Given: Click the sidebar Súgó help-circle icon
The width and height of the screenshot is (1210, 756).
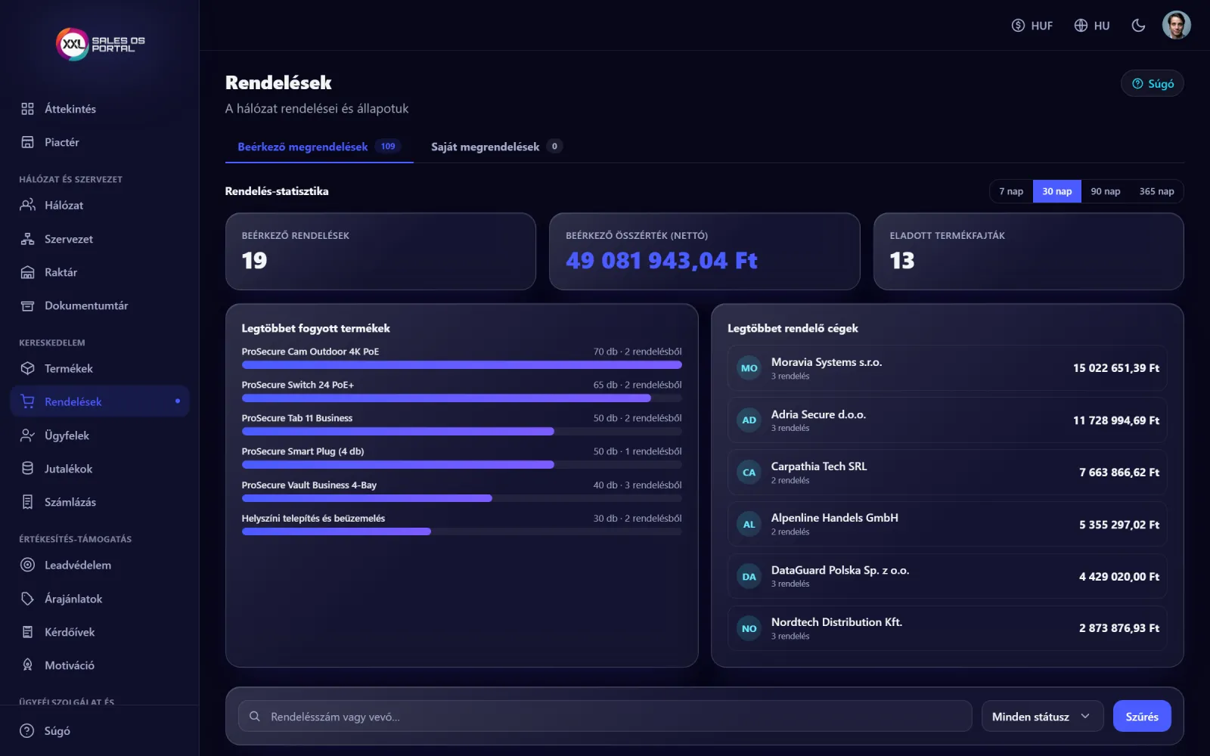Looking at the screenshot, I should tap(27, 731).
